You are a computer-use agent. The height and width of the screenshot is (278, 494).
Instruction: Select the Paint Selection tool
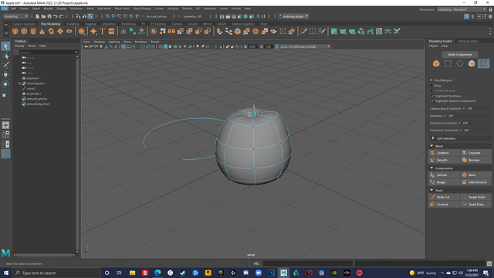5,65
